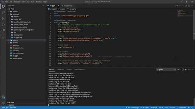Close the plug.gd editor tab

(58, 6)
